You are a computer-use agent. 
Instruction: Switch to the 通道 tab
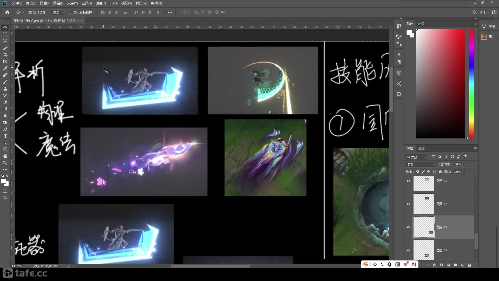(421, 148)
